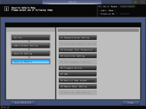Expand 03 Personal Info. Protection submenu

(x=78, y=50)
